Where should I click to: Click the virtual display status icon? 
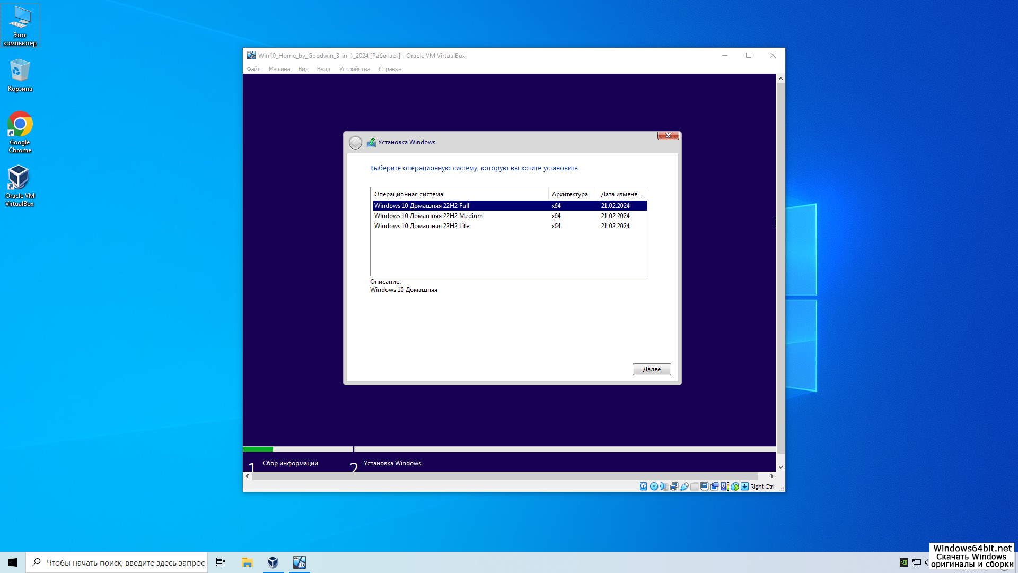[x=705, y=487]
